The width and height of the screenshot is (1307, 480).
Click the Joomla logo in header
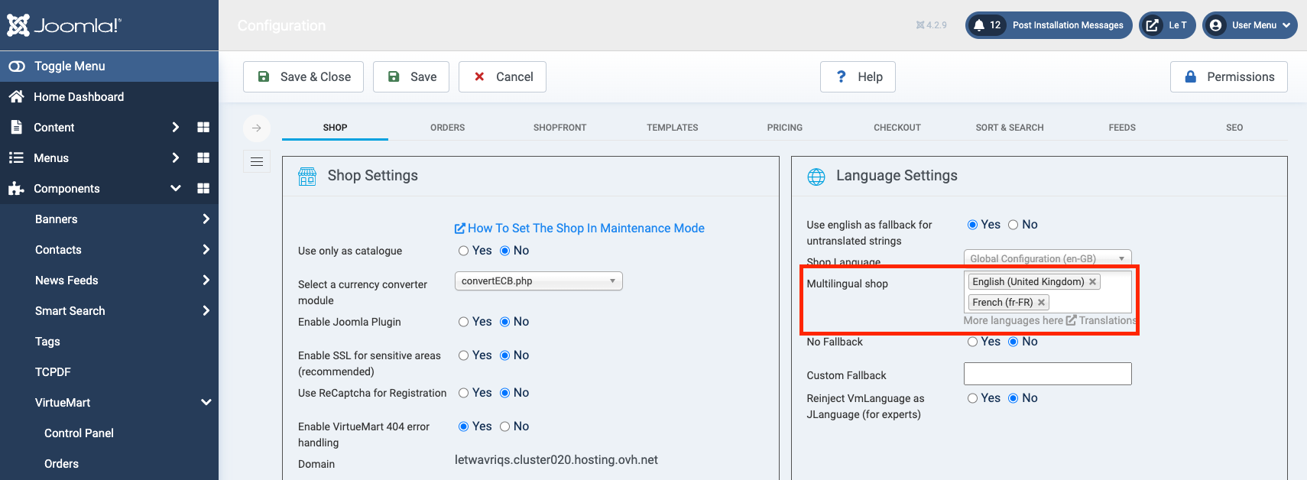[x=64, y=25]
